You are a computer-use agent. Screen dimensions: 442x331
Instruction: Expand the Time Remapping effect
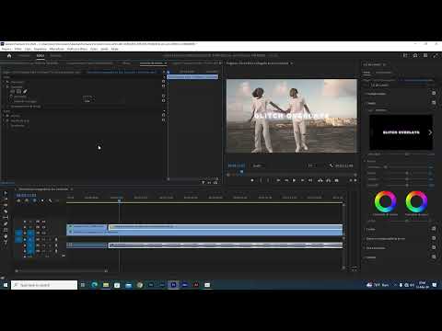tap(7, 106)
